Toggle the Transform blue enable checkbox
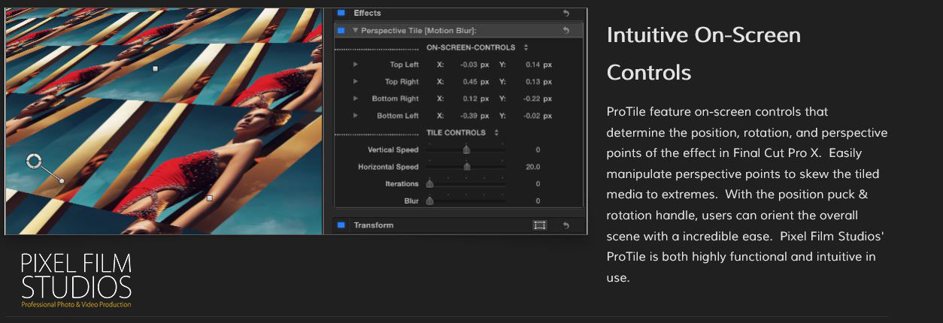Image resolution: width=943 pixels, height=323 pixels. point(341,225)
